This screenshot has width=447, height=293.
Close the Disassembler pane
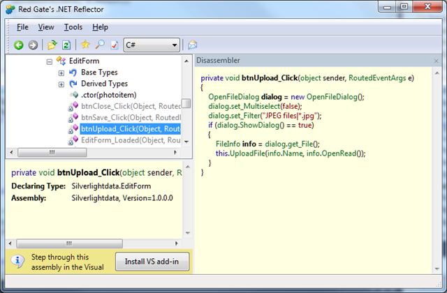click(x=436, y=61)
